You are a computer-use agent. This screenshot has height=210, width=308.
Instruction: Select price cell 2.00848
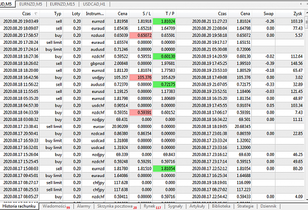click(121, 63)
